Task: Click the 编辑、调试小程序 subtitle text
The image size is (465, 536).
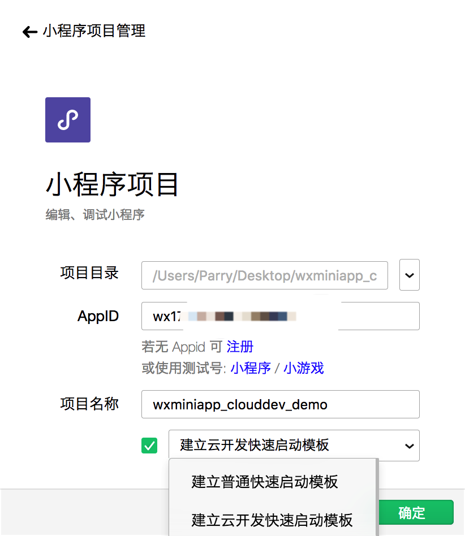Action: click(95, 215)
